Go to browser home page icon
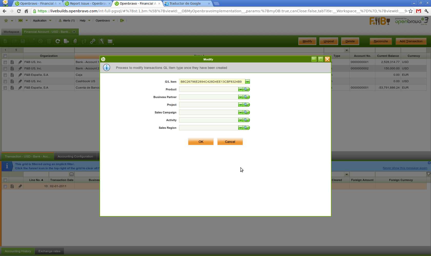This screenshot has height=256, width=431. click(26, 11)
